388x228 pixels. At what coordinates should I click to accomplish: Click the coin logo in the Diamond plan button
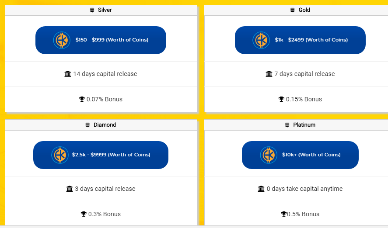click(60, 155)
